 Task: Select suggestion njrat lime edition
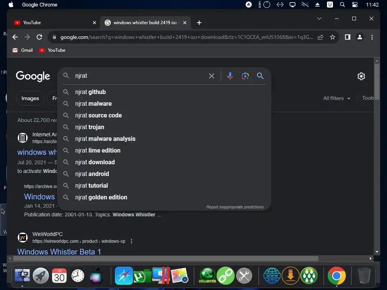[164, 151]
